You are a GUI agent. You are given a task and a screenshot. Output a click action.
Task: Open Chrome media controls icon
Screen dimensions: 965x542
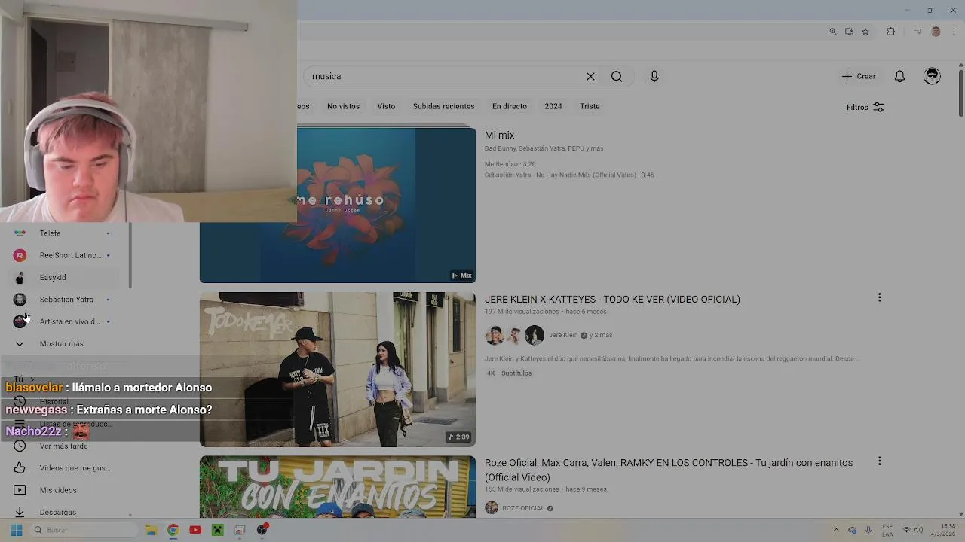918,32
